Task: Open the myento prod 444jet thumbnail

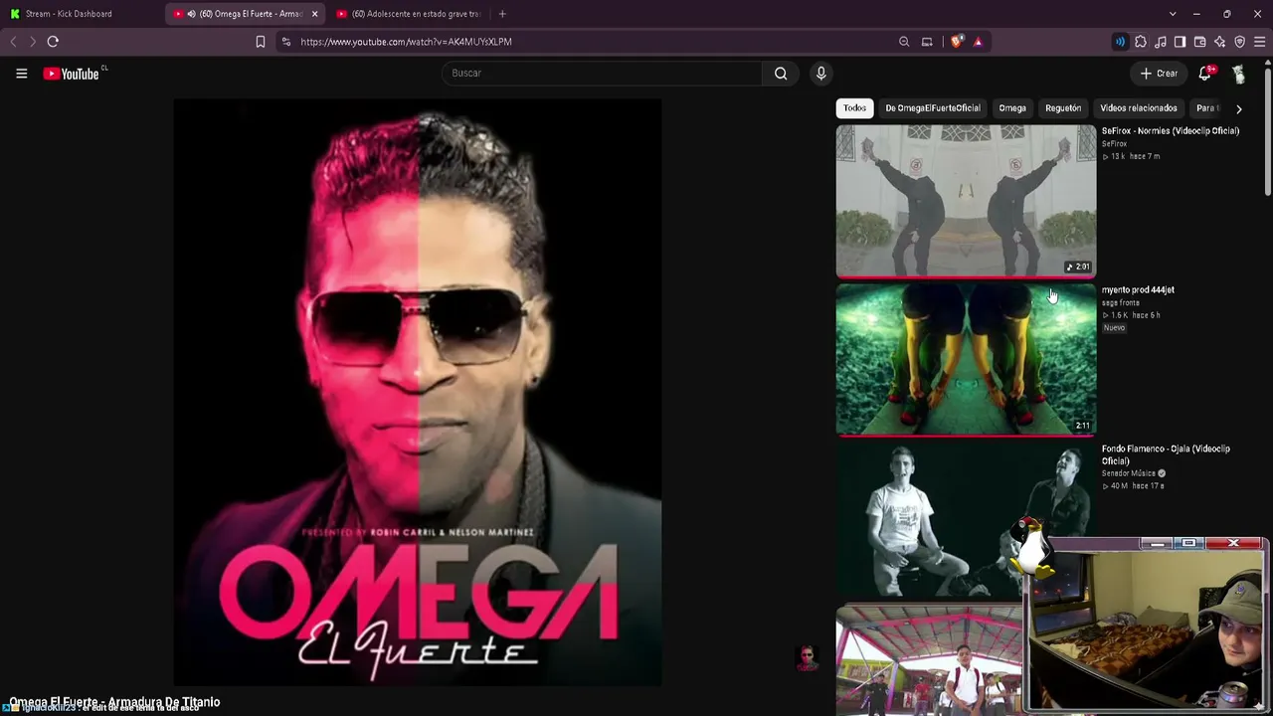Action: click(x=966, y=359)
